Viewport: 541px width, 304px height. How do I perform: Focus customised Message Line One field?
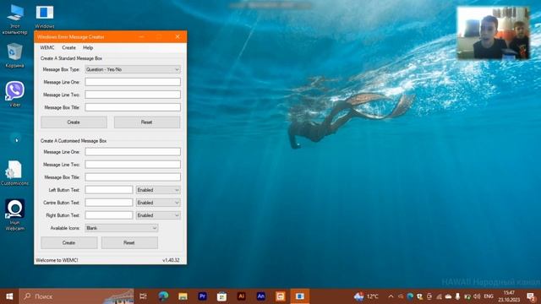point(133,152)
